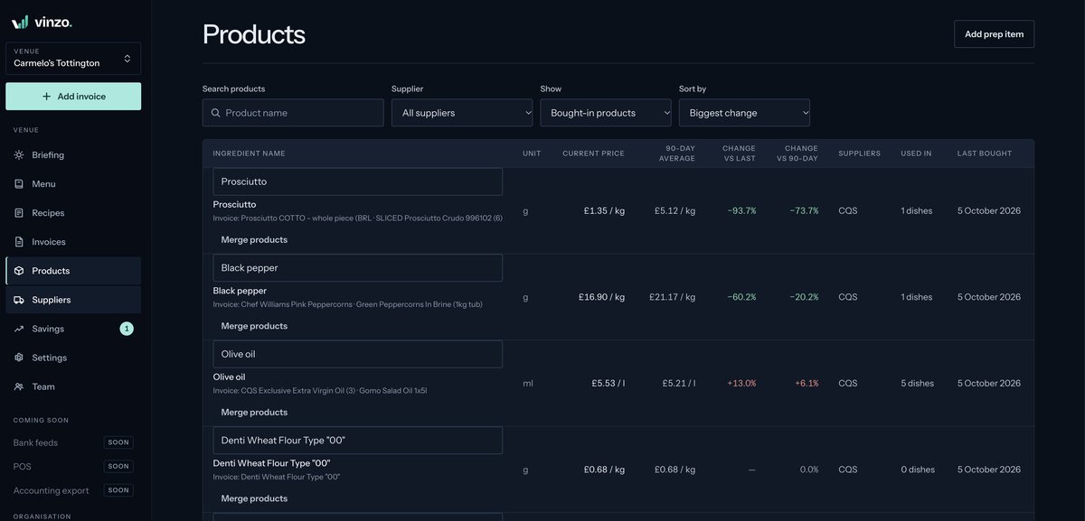Image resolution: width=1085 pixels, height=521 pixels.
Task: Click the Savings notification badge
Action: [127, 329]
